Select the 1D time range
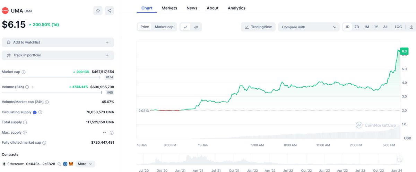 pyautogui.click(x=347, y=27)
